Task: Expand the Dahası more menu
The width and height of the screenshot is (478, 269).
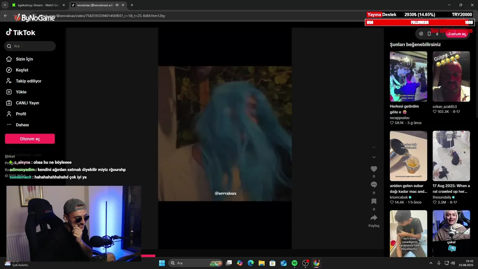Action: coord(22,125)
